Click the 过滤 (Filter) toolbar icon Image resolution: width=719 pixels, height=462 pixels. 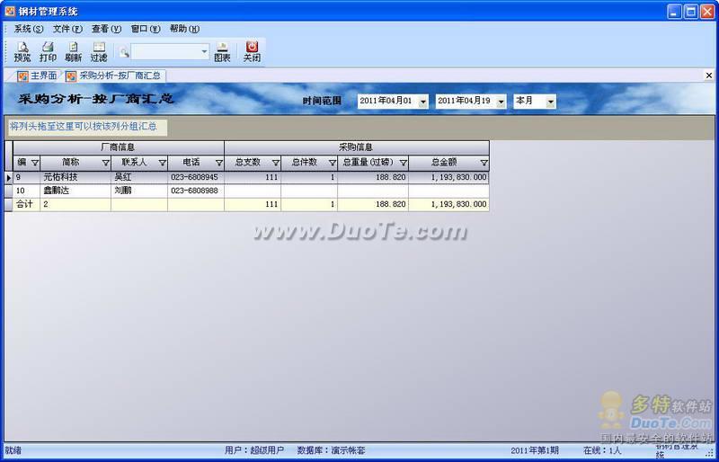click(x=98, y=51)
